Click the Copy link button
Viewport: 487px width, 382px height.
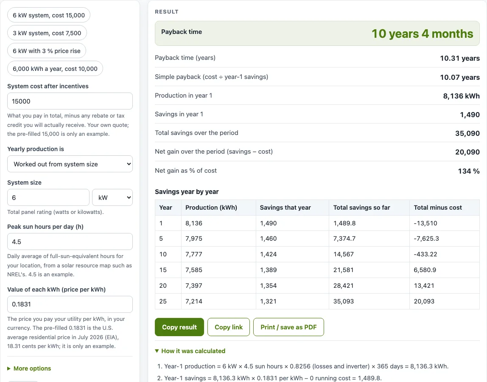click(229, 327)
